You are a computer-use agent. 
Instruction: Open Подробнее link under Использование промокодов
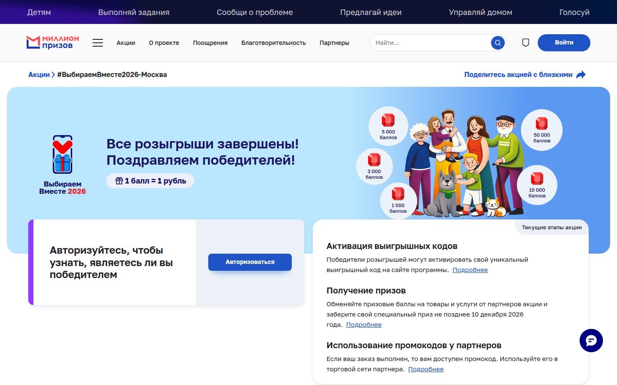pos(426,369)
